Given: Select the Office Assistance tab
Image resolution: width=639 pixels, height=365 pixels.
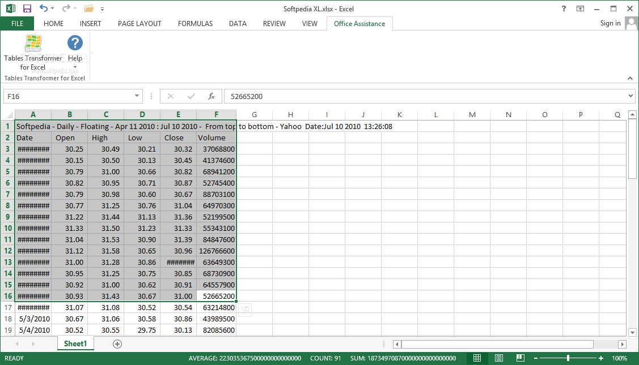Looking at the screenshot, I should 359,24.
